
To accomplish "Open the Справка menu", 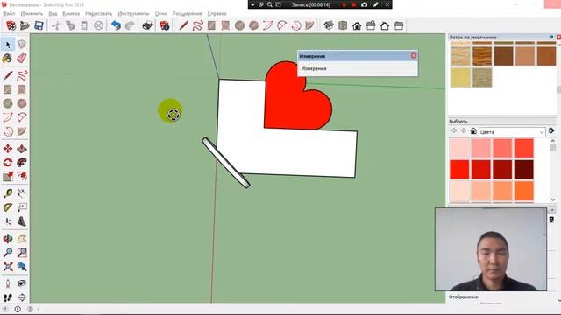I will pyautogui.click(x=217, y=14).
